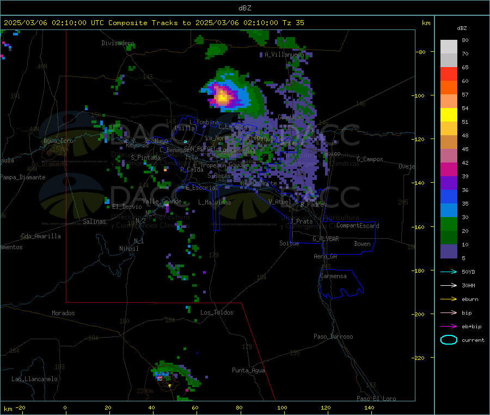Viewport: 490px width, 415px height.
Task: Select the 'R_Padre' map label
Action: tap(312, 205)
